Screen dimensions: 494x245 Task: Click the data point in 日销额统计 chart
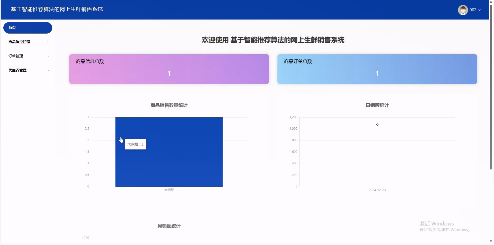pyautogui.click(x=377, y=125)
